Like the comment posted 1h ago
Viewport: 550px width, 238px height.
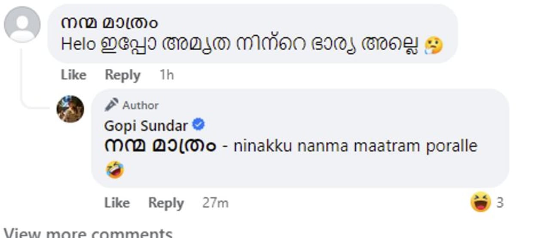[x=73, y=75]
